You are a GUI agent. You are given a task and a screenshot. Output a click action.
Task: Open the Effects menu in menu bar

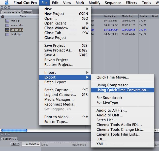pos(131,3)
